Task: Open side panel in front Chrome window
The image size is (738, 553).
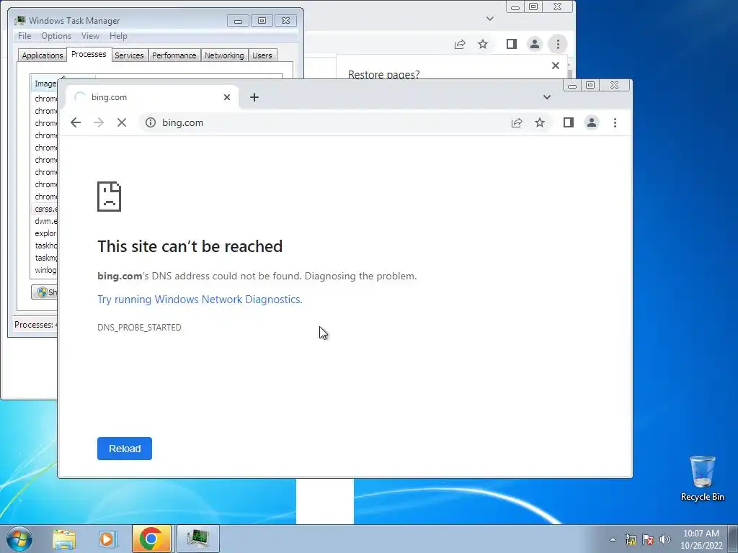Action: 568,122
